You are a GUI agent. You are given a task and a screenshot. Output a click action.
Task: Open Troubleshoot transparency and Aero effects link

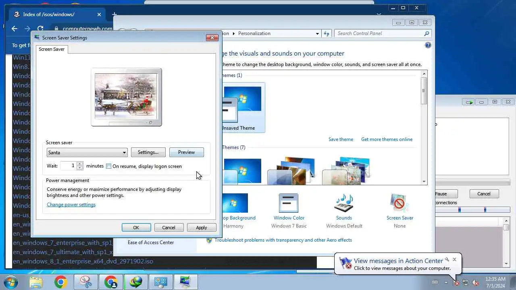pyautogui.click(x=283, y=240)
